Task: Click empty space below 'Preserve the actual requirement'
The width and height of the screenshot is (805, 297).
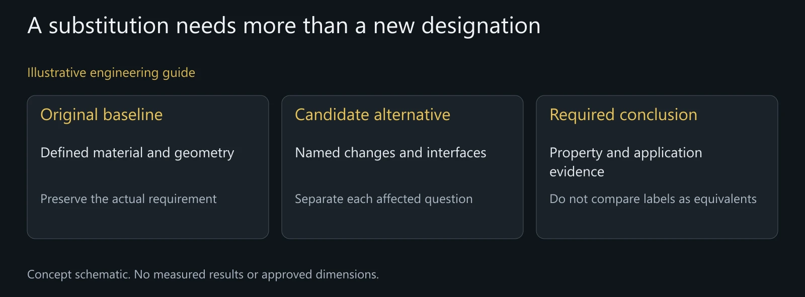Action: pos(148,222)
